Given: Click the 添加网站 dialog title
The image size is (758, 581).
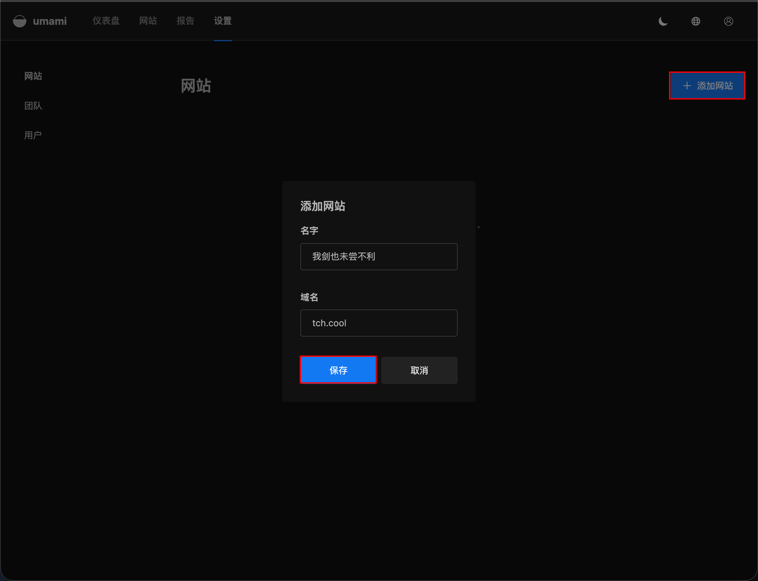Looking at the screenshot, I should pos(323,206).
